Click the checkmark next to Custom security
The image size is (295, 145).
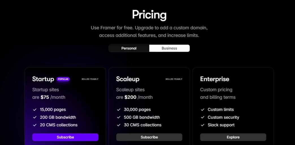click(x=203, y=117)
